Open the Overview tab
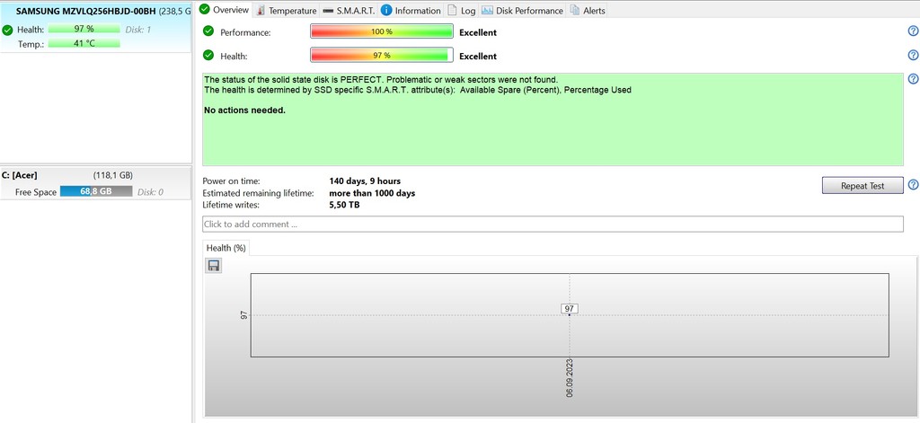This screenshot has width=920, height=423. click(x=224, y=9)
